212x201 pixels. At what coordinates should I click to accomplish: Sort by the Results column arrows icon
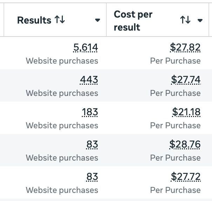click(x=60, y=20)
